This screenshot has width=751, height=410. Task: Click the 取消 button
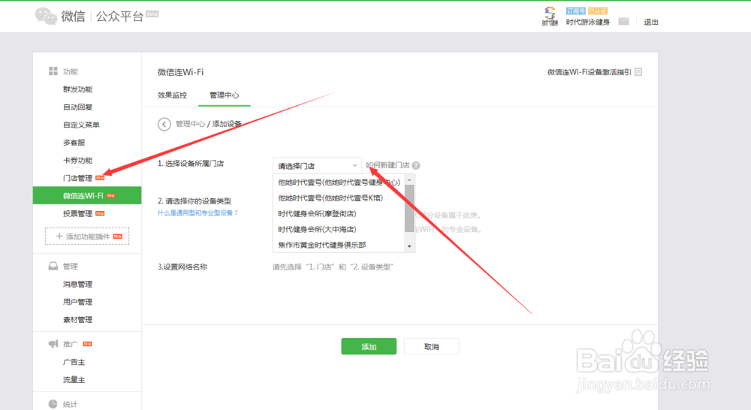point(432,346)
